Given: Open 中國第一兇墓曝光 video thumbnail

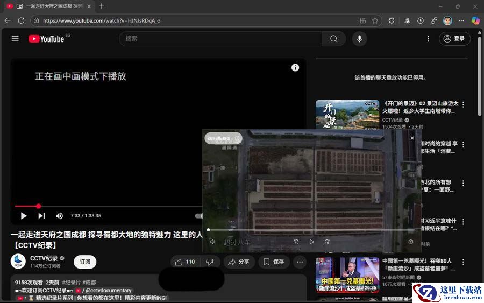Looking at the screenshot, I should click(347, 275).
